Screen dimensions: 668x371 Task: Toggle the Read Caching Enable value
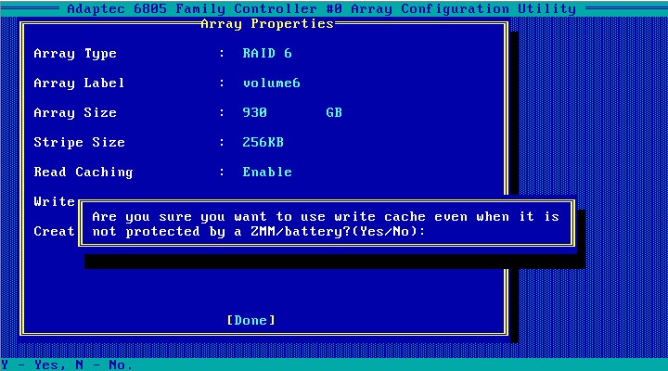coord(267,172)
